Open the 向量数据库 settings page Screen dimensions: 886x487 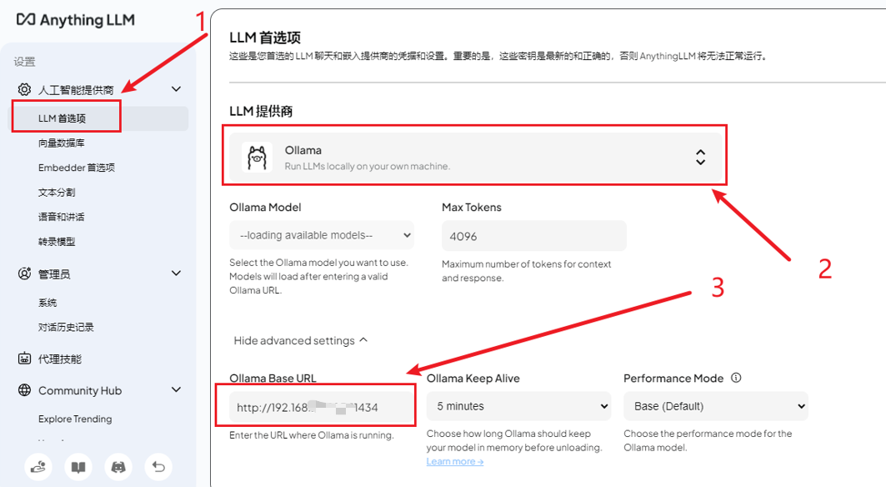point(62,143)
